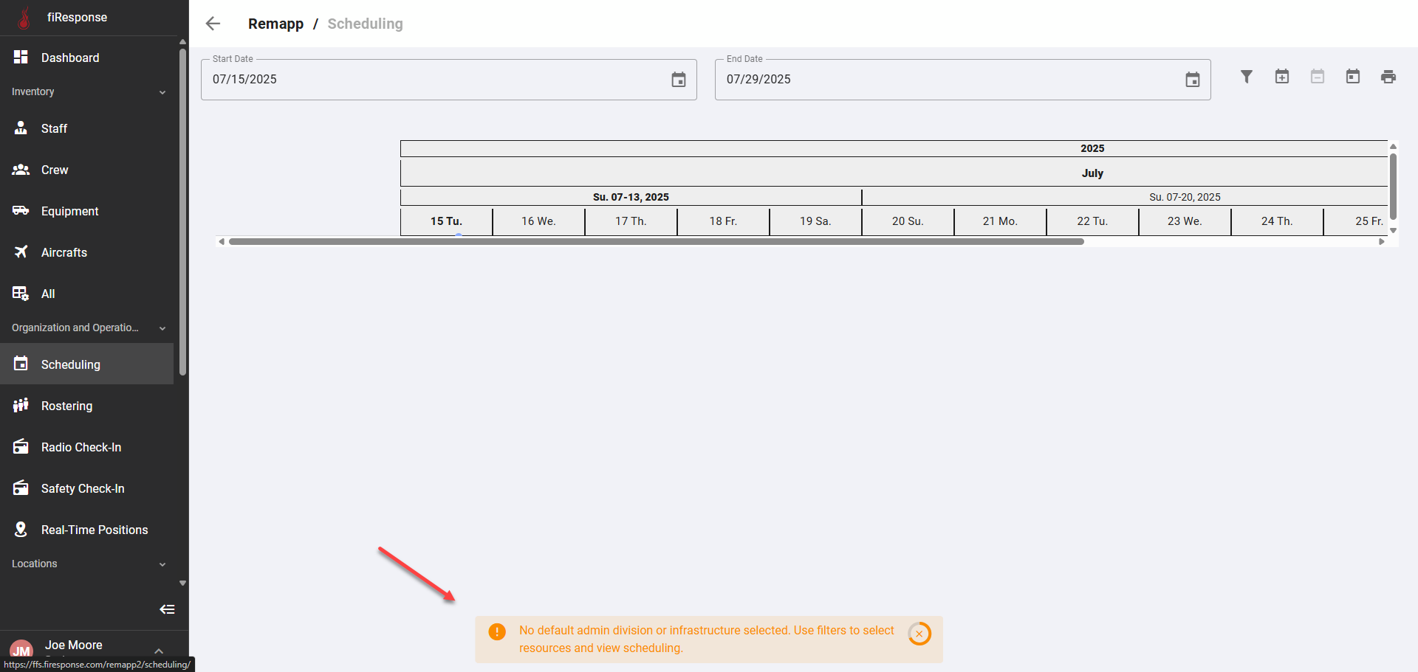Expand the Locations section

[162, 564]
